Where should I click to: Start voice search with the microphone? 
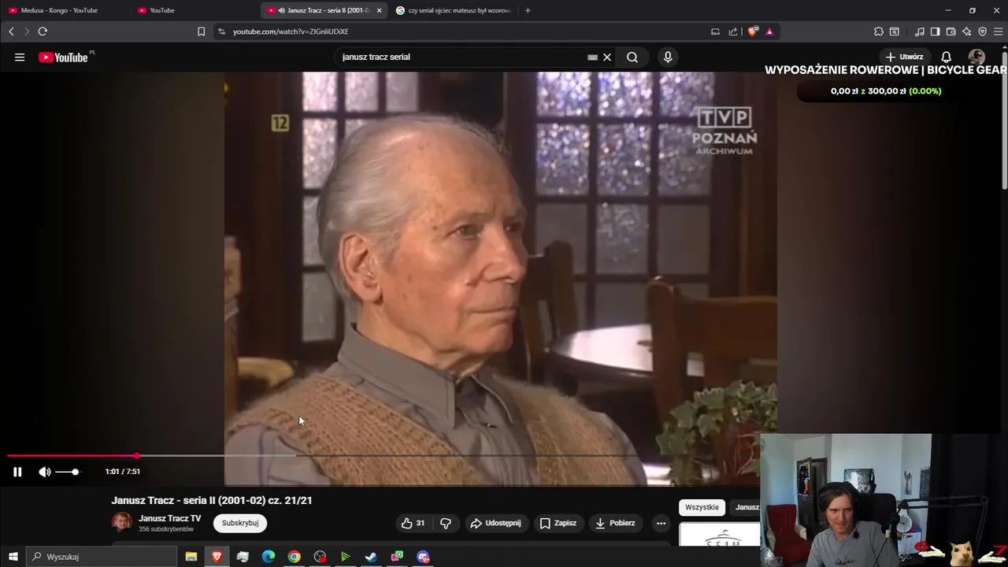click(x=668, y=57)
